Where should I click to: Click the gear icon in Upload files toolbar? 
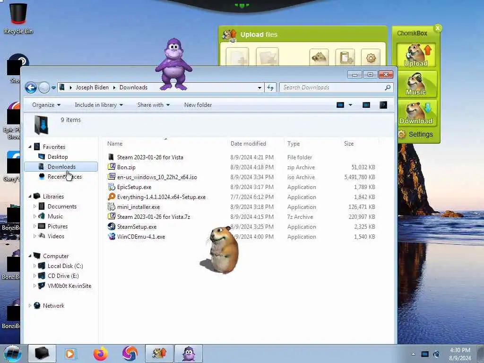371,57
